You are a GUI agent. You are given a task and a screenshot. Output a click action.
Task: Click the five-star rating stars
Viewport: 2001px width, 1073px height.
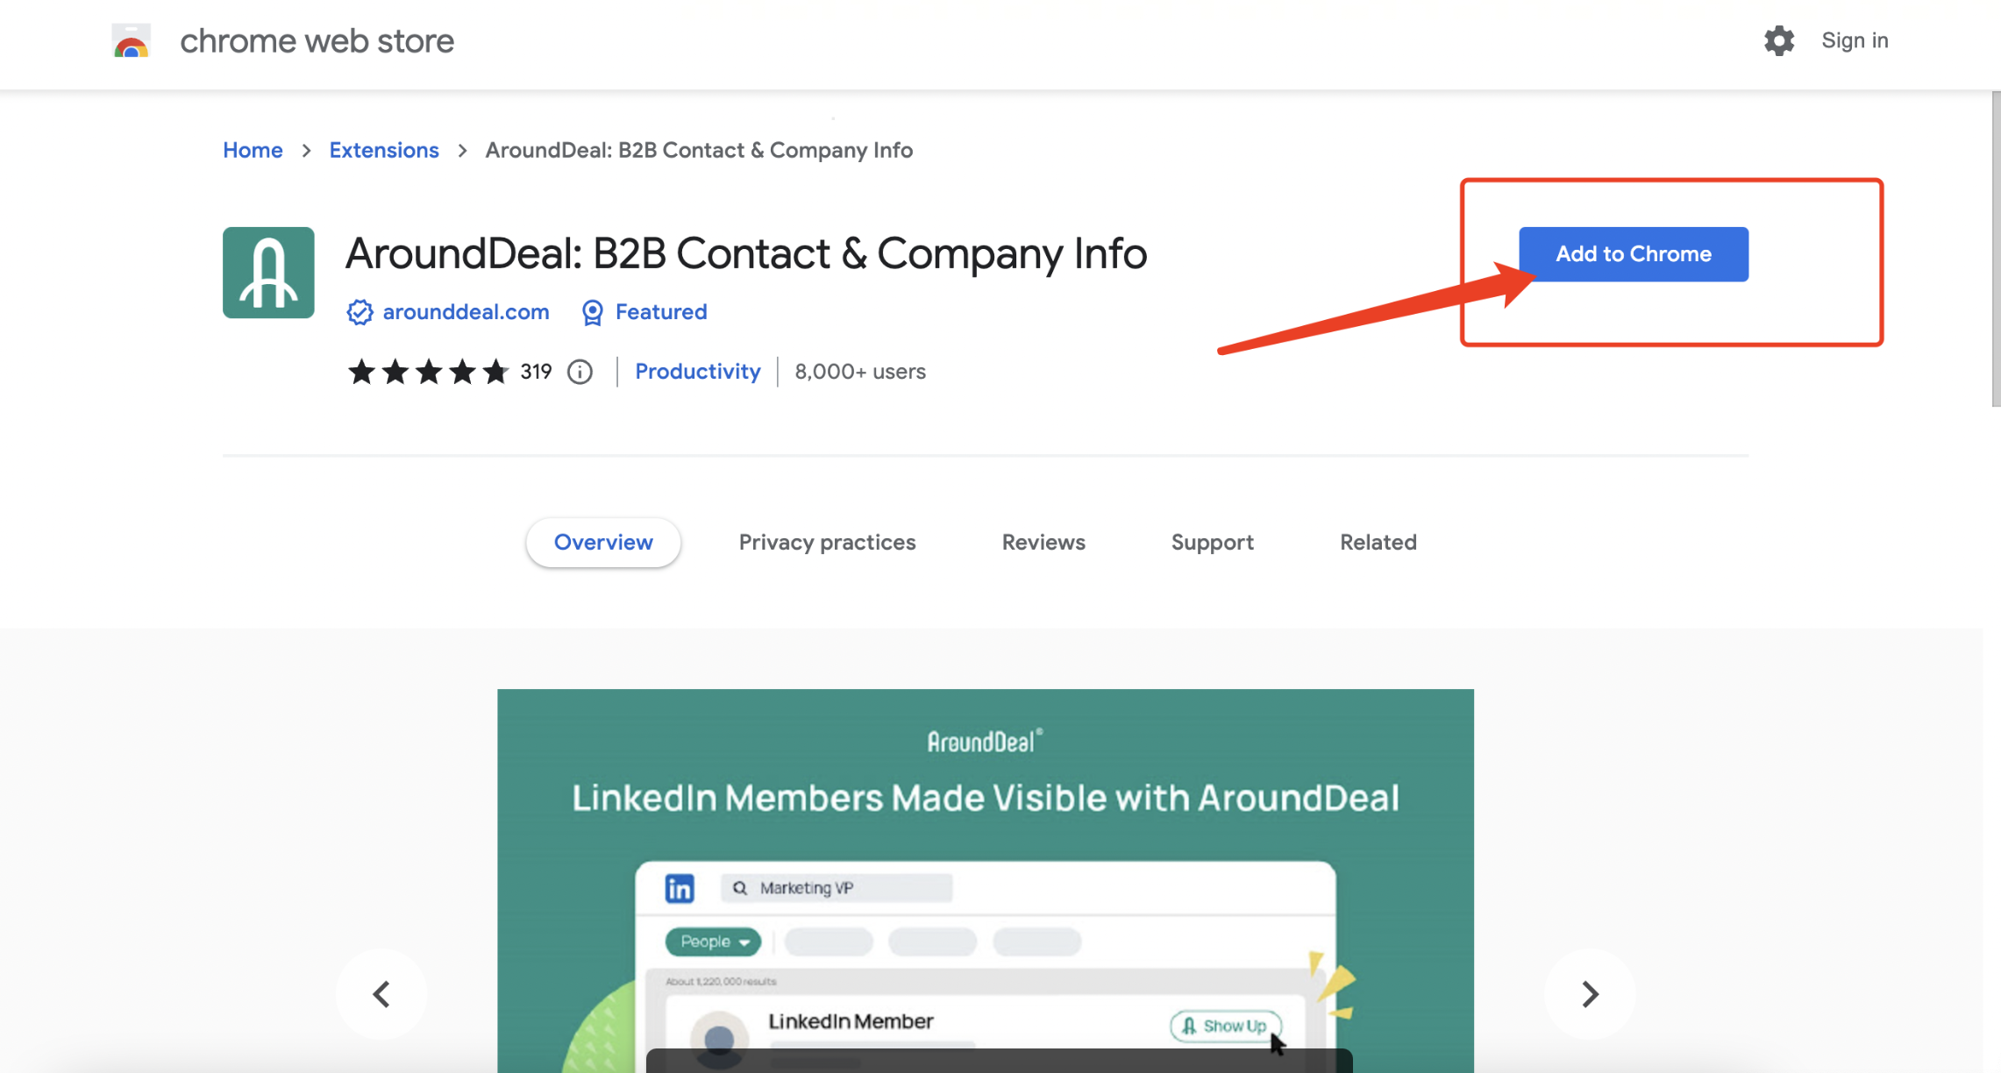click(x=428, y=372)
